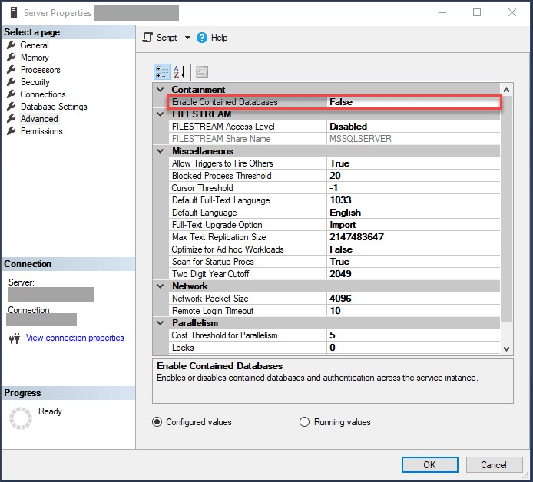This screenshot has width=533, height=482.
Task: Click the wrench icon beside Memory
Action: click(x=12, y=57)
